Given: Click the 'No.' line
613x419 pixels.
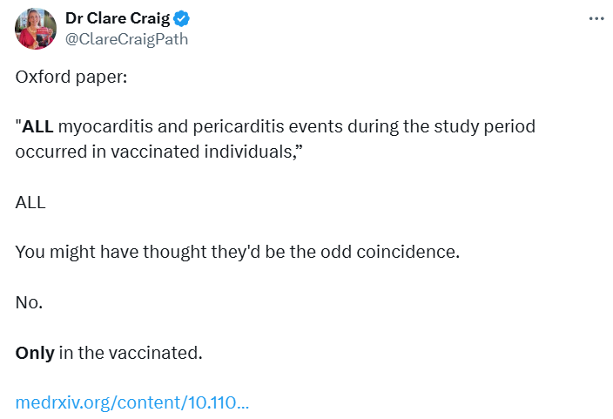Looking at the screenshot, I should click(x=29, y=303).
